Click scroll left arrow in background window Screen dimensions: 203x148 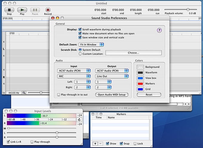point(185,104)
